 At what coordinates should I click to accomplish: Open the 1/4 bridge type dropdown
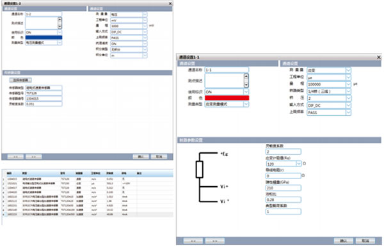point(348,92)
